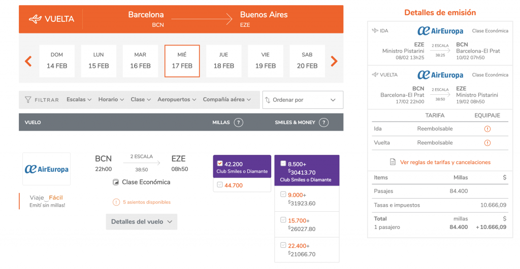Viewport: 520px width, 269px height.
Task: Click the funnel Filtrar icon
Action: click(x=28, y=100)
